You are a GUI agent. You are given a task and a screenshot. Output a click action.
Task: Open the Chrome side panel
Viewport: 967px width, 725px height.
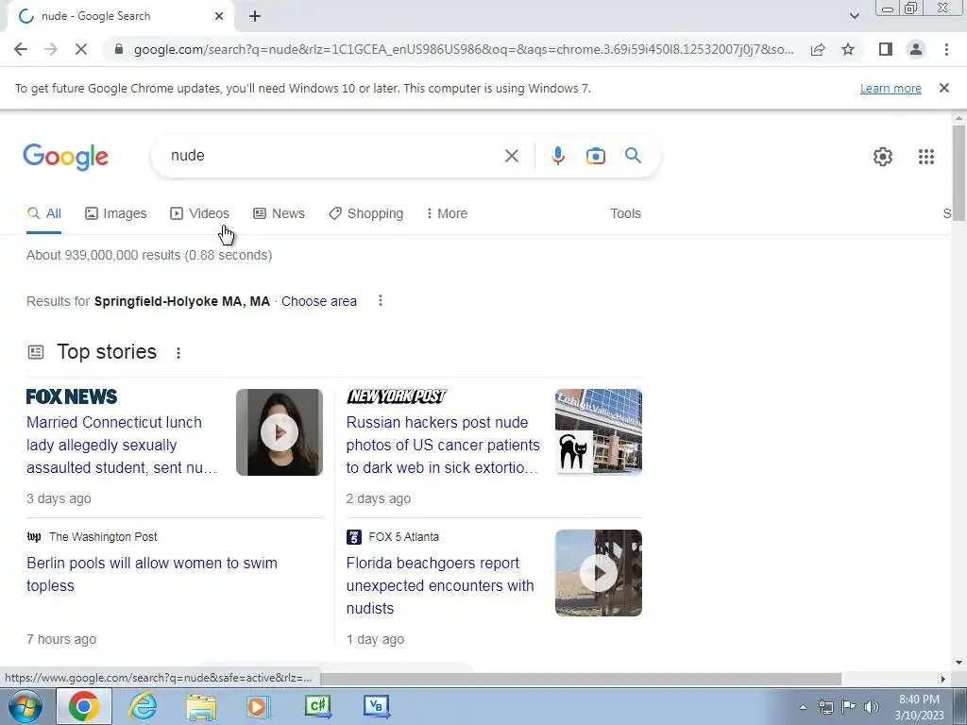point(886,49)
